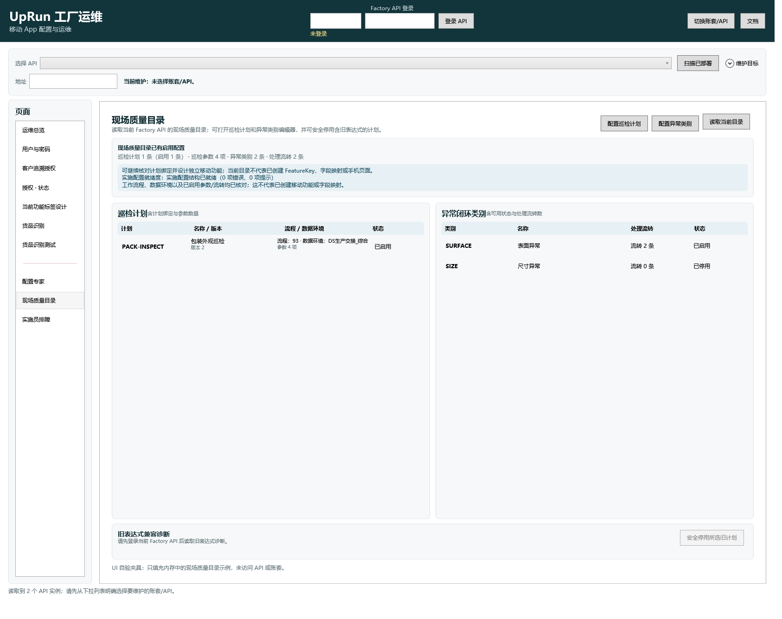Open the 用户与密码 page

click(x=50, y=149)
